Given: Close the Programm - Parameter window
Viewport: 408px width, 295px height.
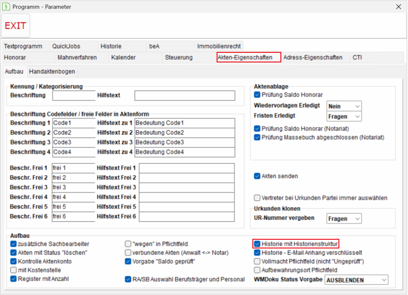Looking at the screenshot, I should [398, 7].
